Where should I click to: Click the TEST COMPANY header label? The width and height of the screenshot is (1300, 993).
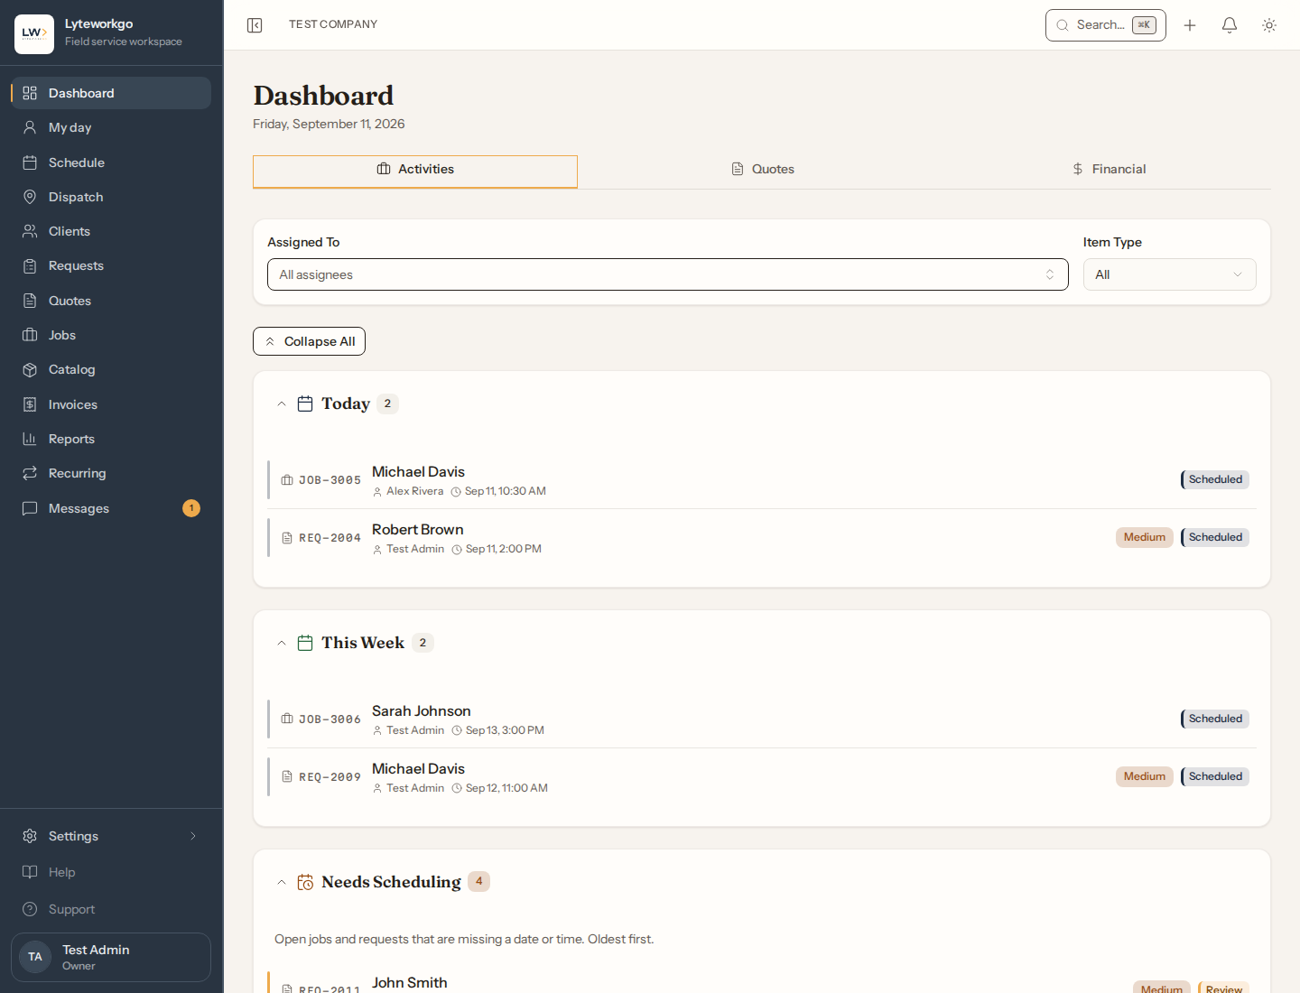[x=333, y=24]
